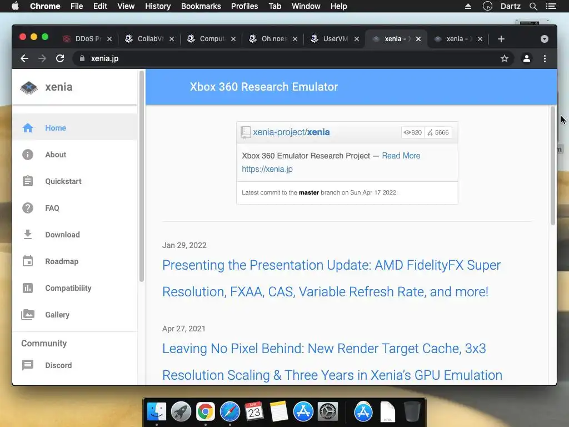Image resolution: width=569 pixels, height=427 pixels.
Task: Close the Oh noes tab
Action: (295, 39)
